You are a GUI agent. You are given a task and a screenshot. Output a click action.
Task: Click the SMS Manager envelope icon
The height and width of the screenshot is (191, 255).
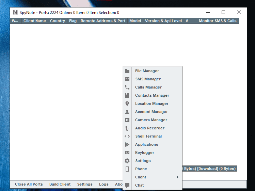tap(127, 79)
